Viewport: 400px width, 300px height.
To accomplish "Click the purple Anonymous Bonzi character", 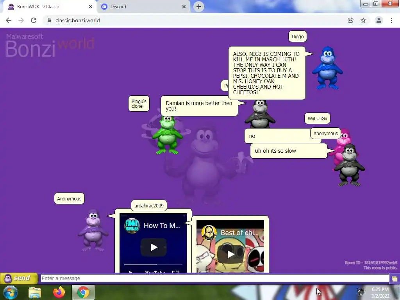I will (93, 230).
